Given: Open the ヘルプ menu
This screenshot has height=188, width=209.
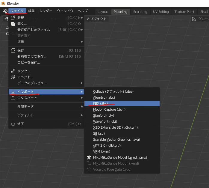Looking at the screenshot, I should click(83, 11).
